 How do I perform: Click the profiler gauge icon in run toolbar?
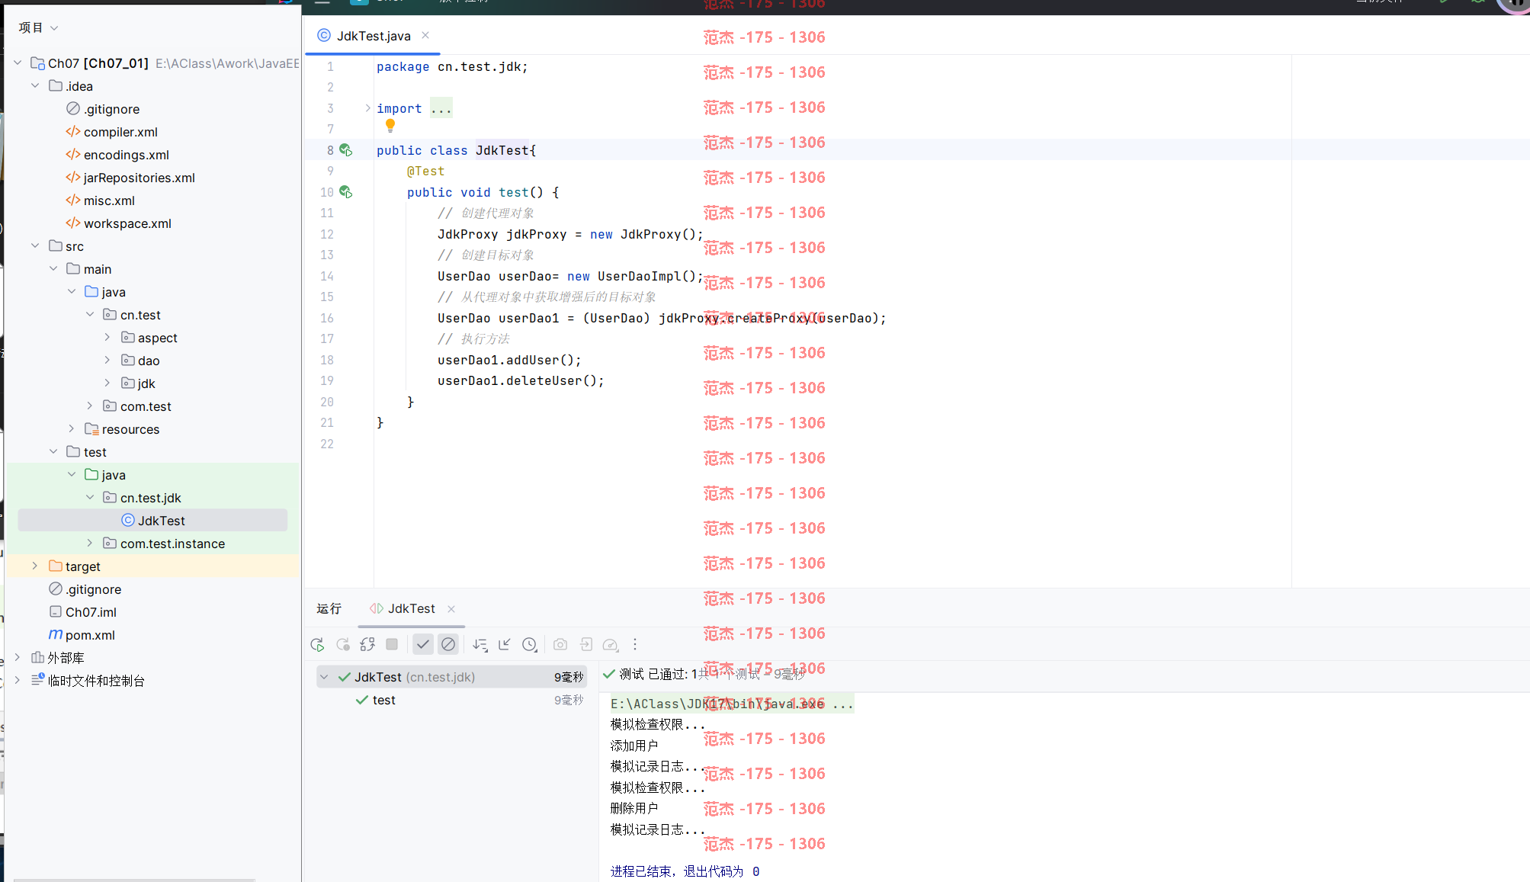(611, 645)
